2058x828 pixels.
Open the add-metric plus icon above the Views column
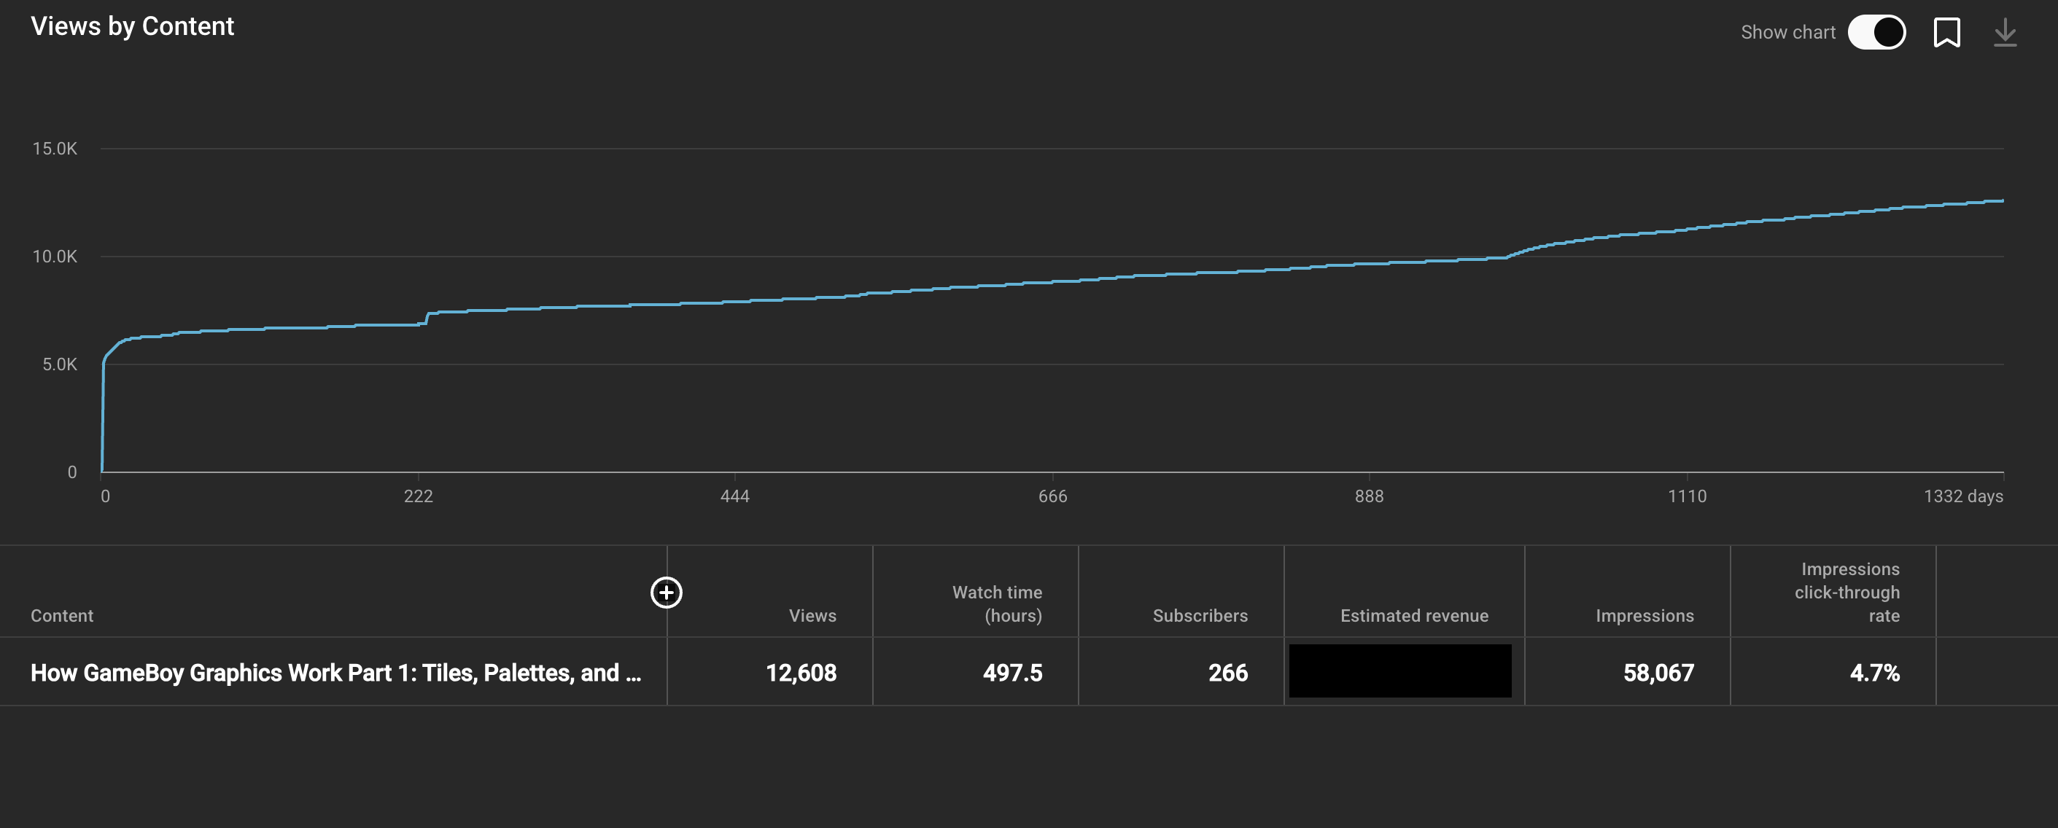pos(666,593)
